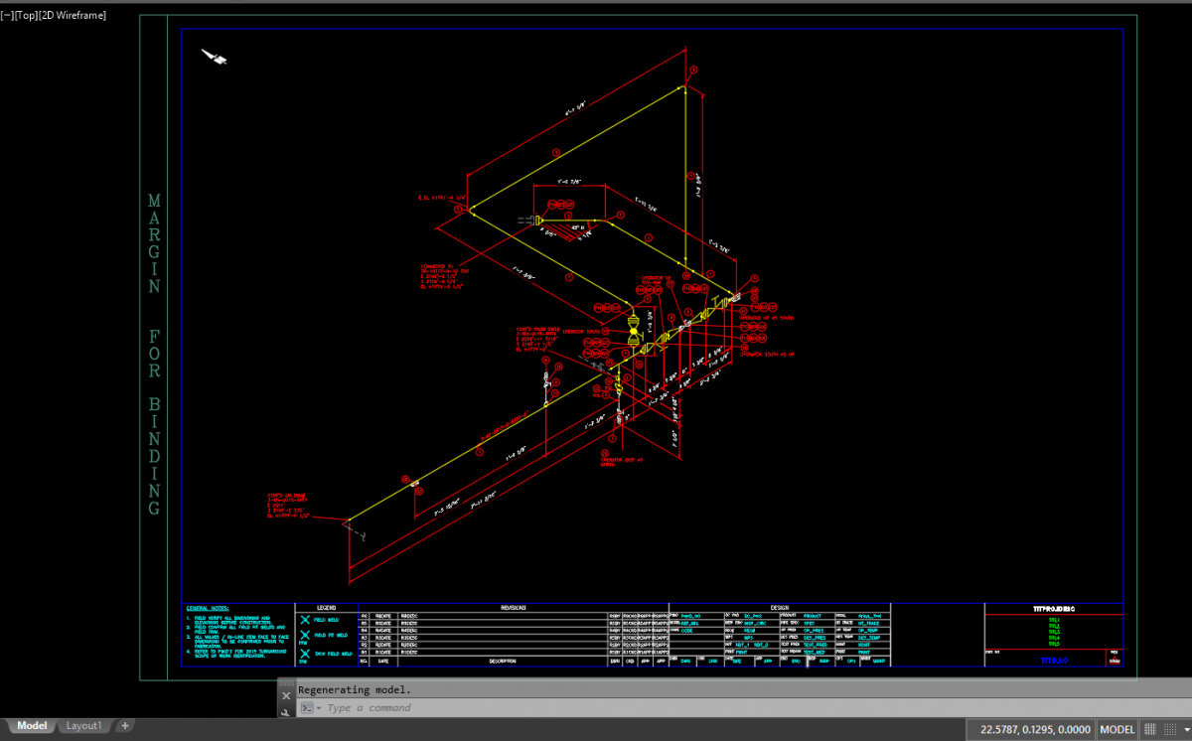Switch to the Layout1 tab
1192x741 pixels.
83,726
